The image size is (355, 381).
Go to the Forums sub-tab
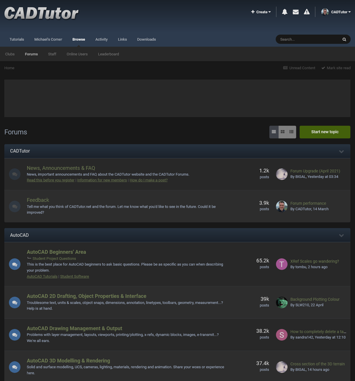point(31,54)
